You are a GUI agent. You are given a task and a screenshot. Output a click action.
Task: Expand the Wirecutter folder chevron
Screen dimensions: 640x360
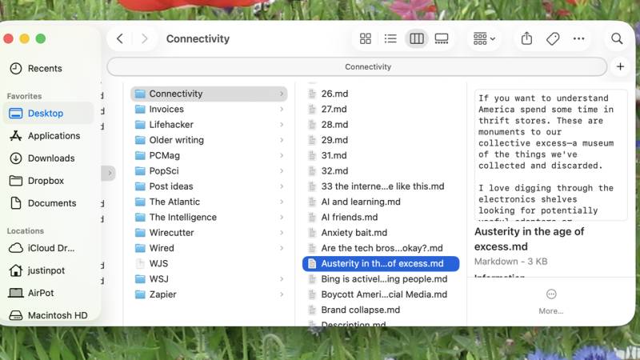coord(282,233)
